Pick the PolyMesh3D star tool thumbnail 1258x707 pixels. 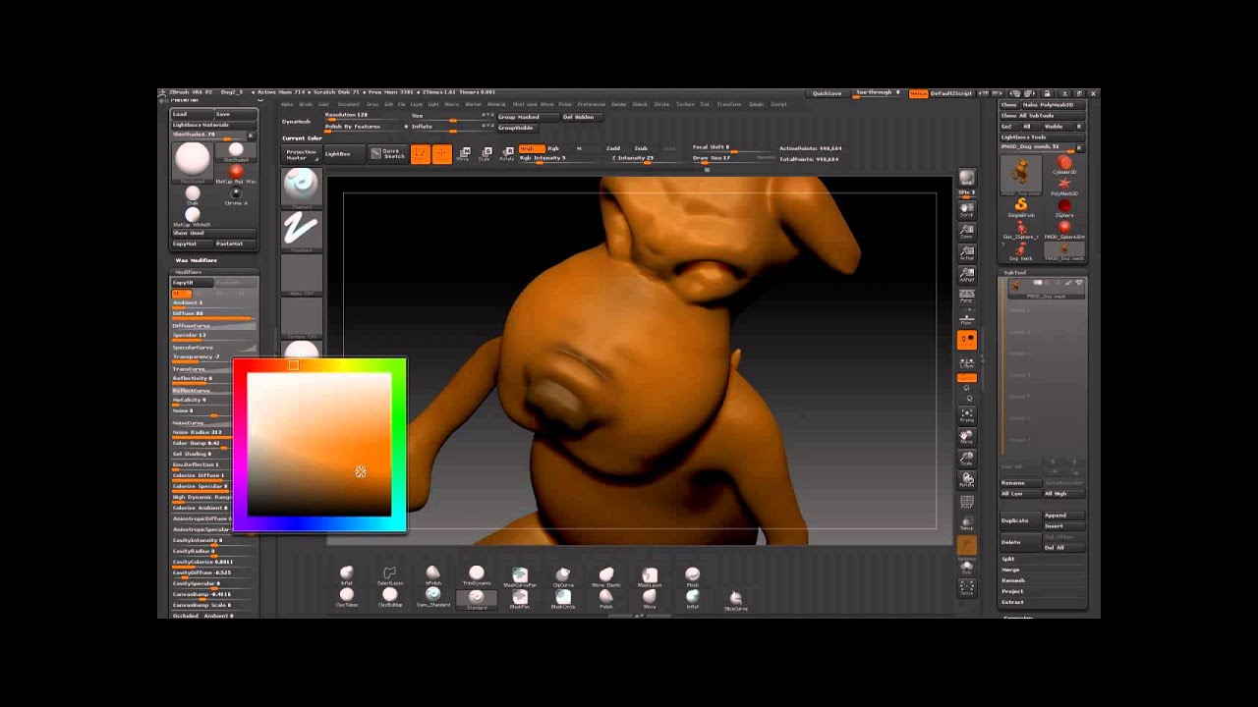(x=1064, y=186)
